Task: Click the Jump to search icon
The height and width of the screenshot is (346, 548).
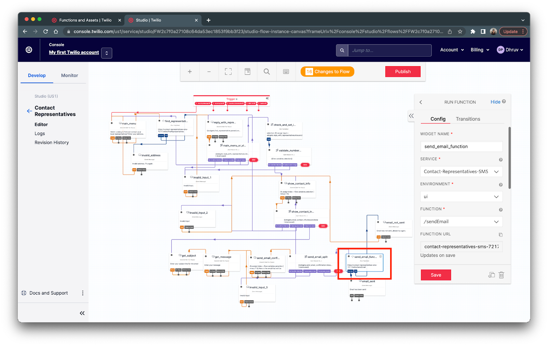Action: [342, 50]
